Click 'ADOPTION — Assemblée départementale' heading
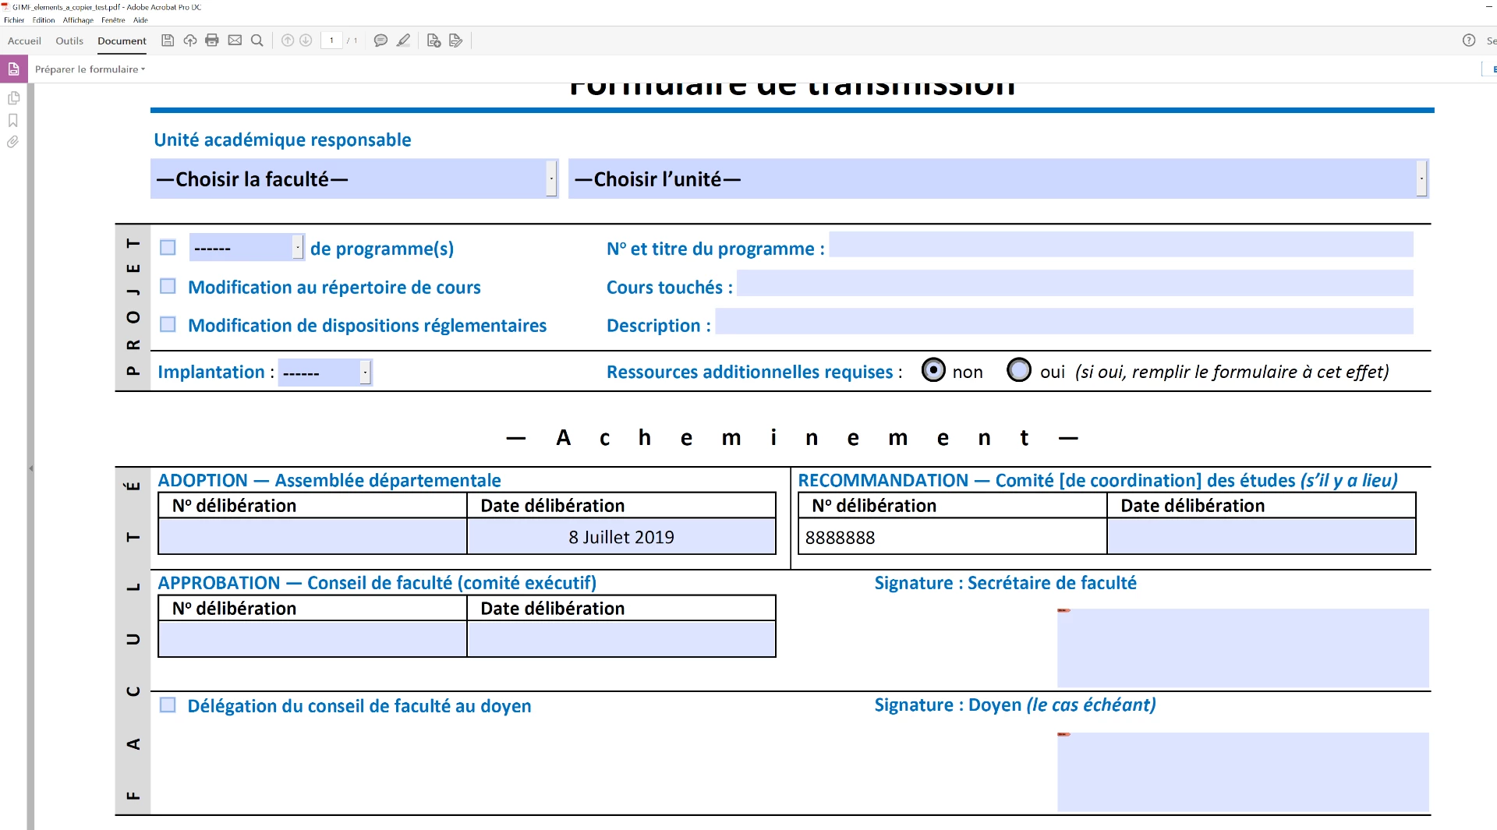 pos(329,480)
